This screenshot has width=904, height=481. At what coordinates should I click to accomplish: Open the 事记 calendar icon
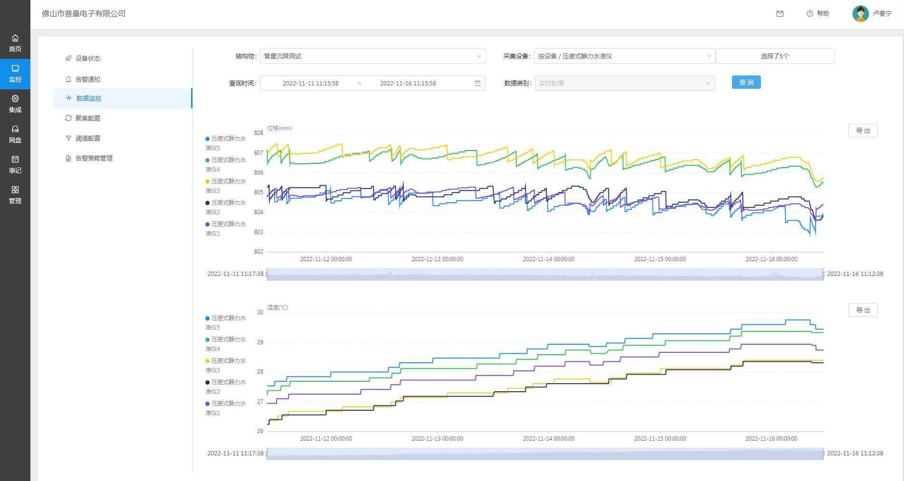coord(15,160)
